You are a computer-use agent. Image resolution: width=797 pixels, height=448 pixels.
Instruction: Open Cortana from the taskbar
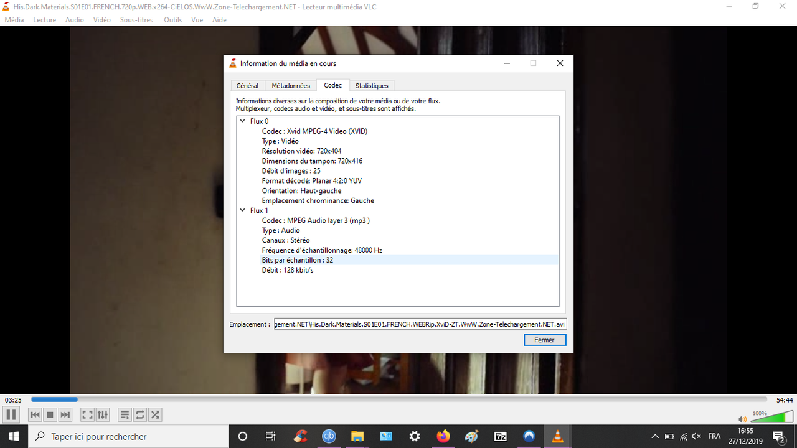click(x=243, y=436)
